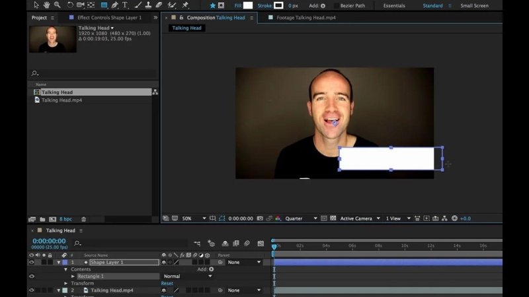Select the Clone Stamp tool
This screenshot has height=297, width=529.
coord(148,5)
